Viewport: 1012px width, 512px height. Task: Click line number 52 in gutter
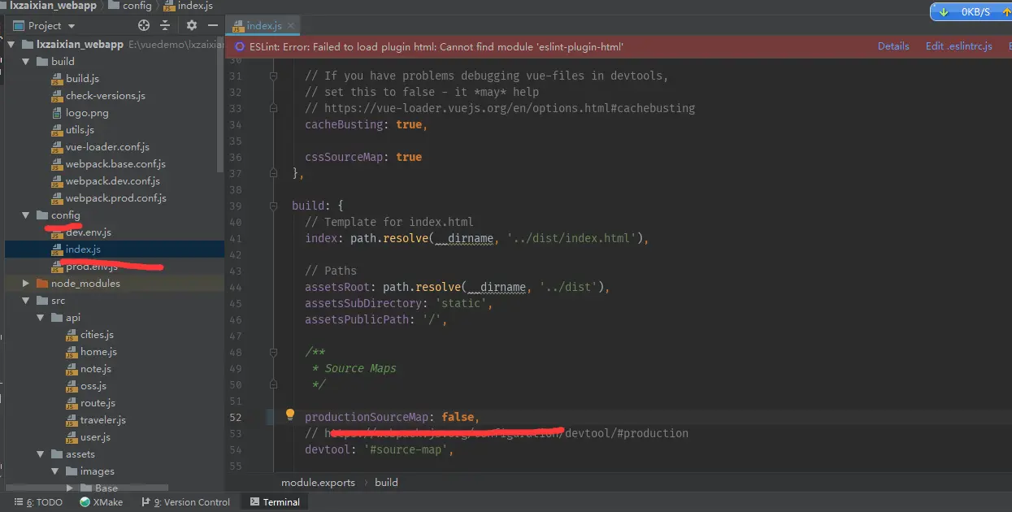[x=235, y=417]
